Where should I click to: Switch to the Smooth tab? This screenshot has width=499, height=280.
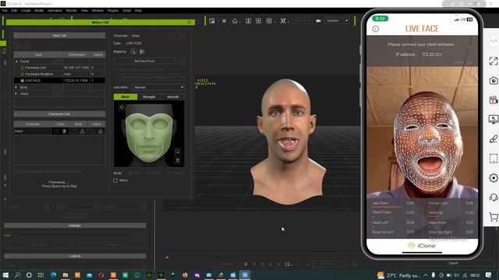[x=173, y=96]
